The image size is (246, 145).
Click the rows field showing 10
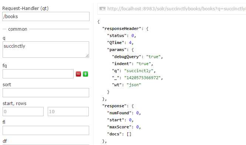[x=68, y=112]
